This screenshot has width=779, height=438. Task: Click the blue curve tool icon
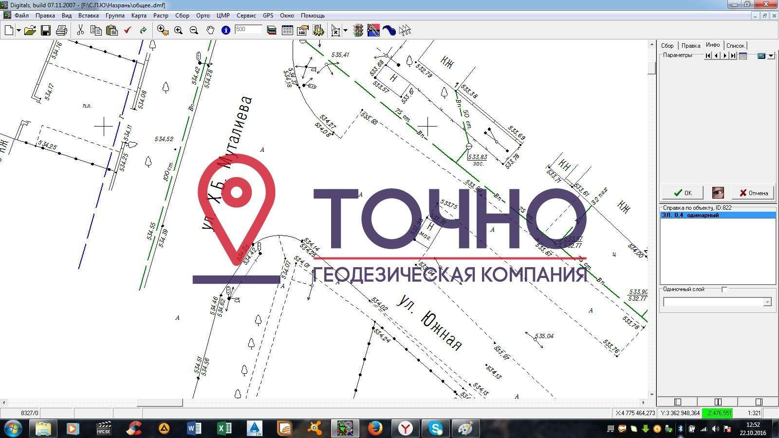(x=389, y=30)
